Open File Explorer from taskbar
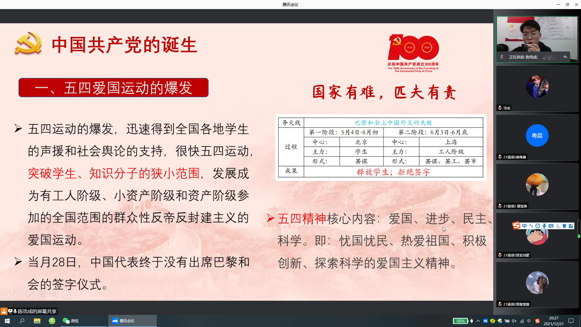Screen dimensions: 581x327 pyautogui.click(x=37, y=321)
